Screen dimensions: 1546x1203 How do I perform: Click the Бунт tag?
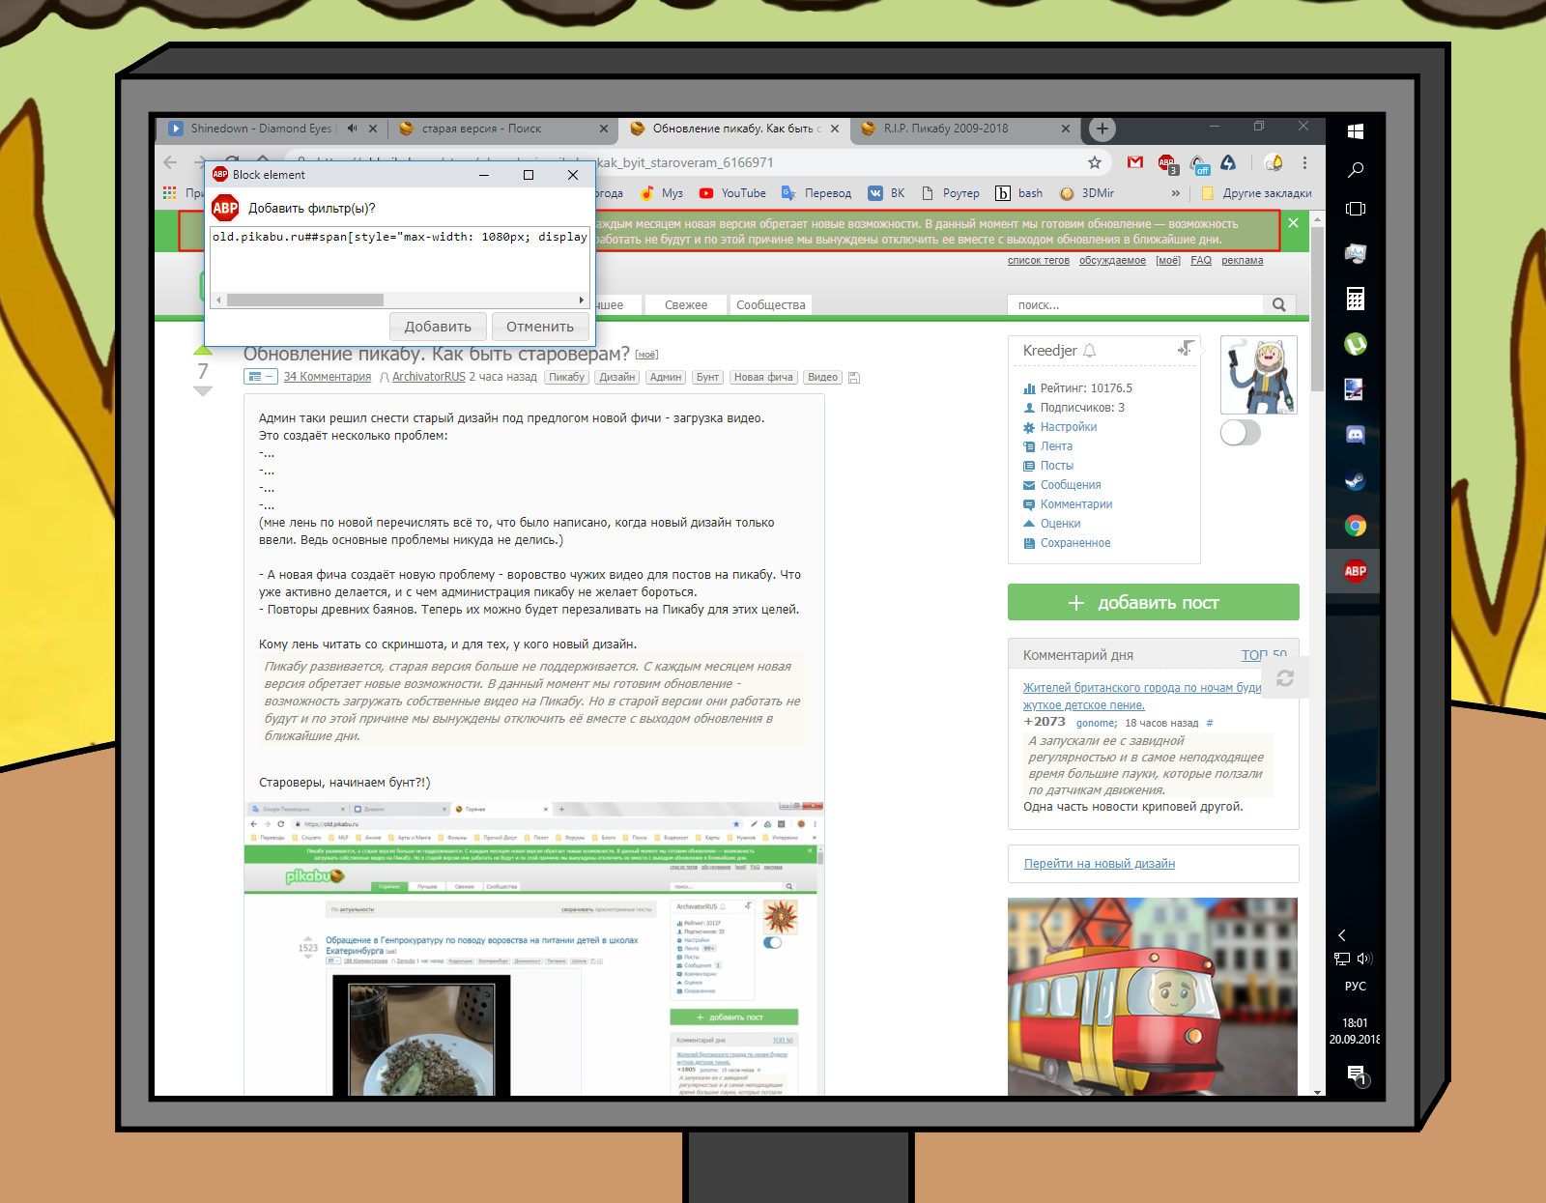click(707, 378)
